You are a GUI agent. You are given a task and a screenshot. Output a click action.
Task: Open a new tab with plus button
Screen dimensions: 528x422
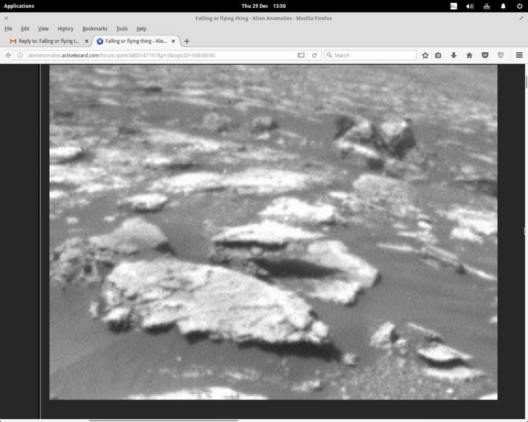coord(186,41)
